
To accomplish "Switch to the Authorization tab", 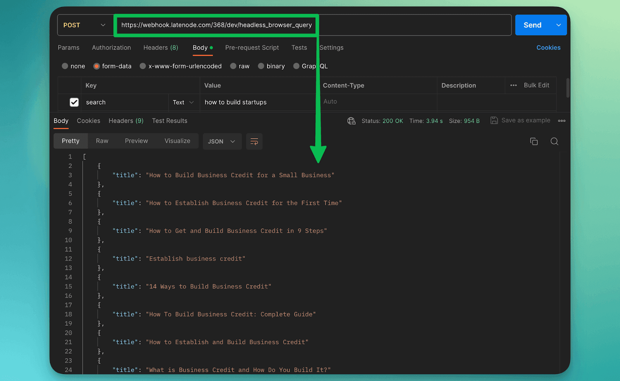I will coord(111,48).
